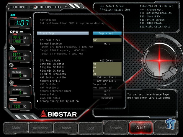Click the XMP Profile 1 Supported text
The image size is (183, 137).
(x=99, y=84)
